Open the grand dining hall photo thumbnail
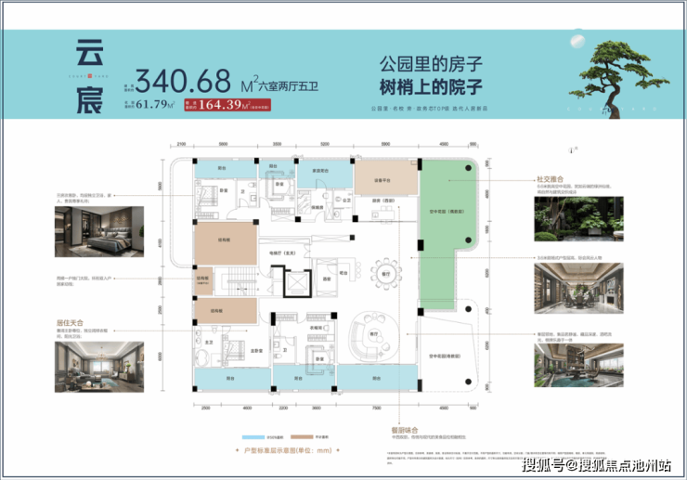The width and height of the screenshot is (687, 480). point(578,288)
